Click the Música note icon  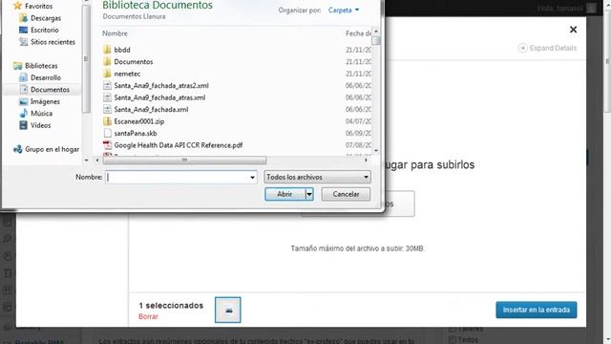coord(24,113)
